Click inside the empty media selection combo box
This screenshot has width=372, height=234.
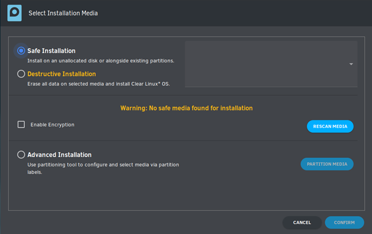coord(271,64)
